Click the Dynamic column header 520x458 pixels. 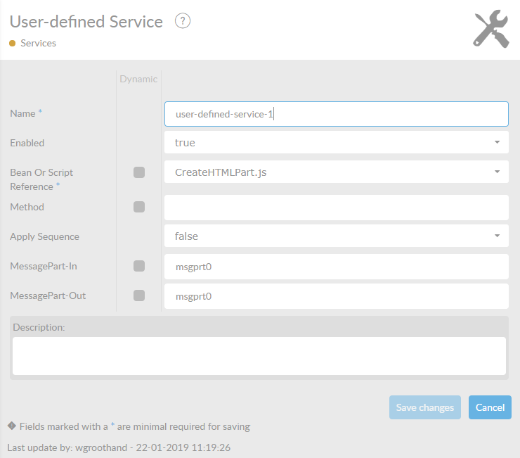(138, 79)
